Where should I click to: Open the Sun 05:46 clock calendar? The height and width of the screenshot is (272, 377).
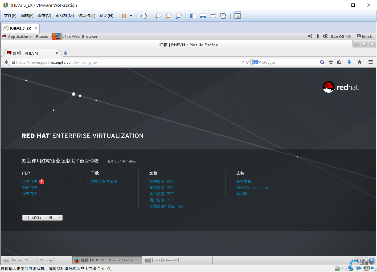[341, 36]
